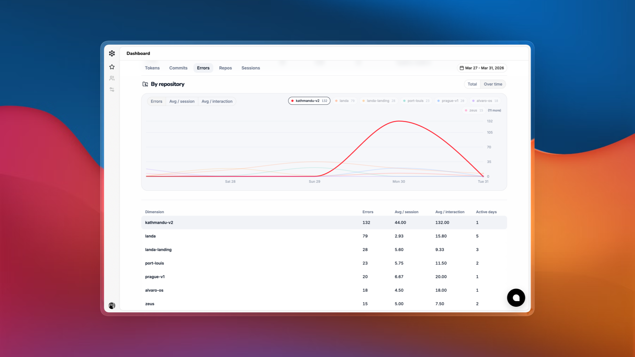Select the Avg / session metric button
The width and height of the screenshot is (635, 357).
pyautogui.click(x=182, y=101)
